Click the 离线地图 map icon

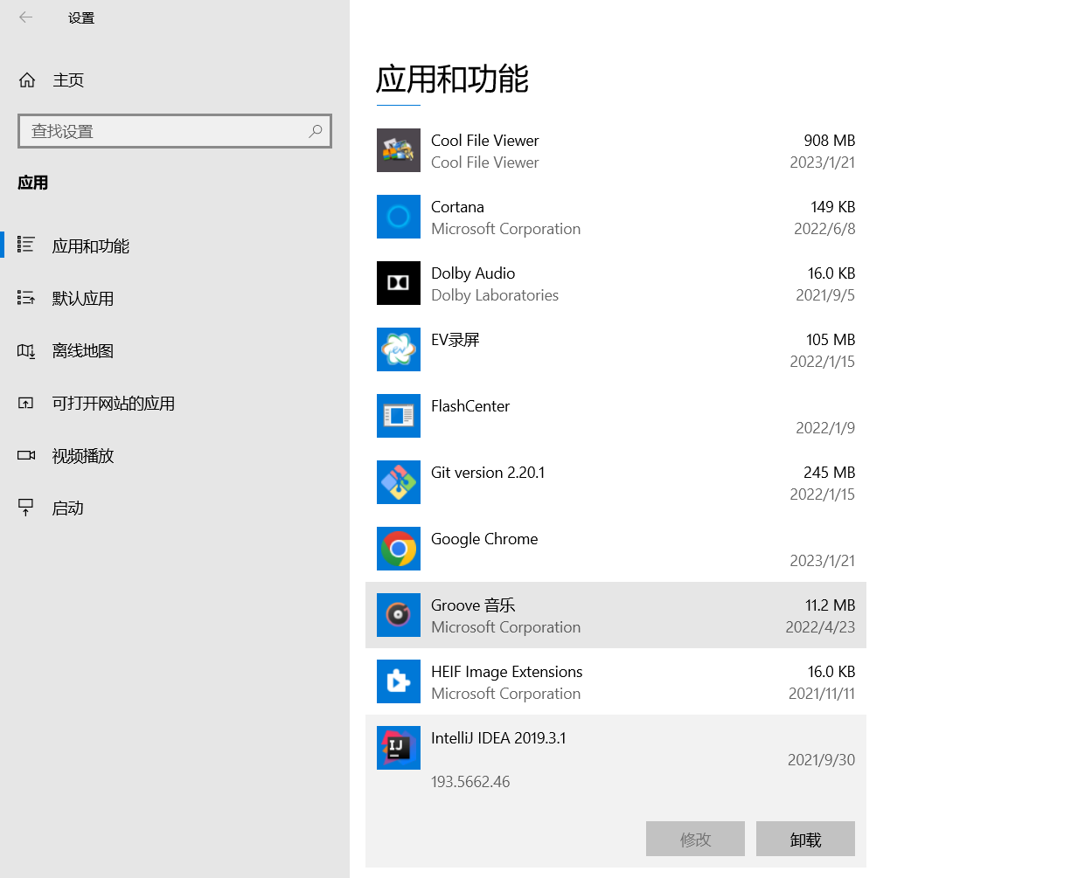pos(26,350)
